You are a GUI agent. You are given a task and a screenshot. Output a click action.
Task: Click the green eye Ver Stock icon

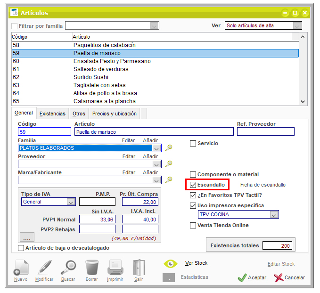(x=170, y=264)
